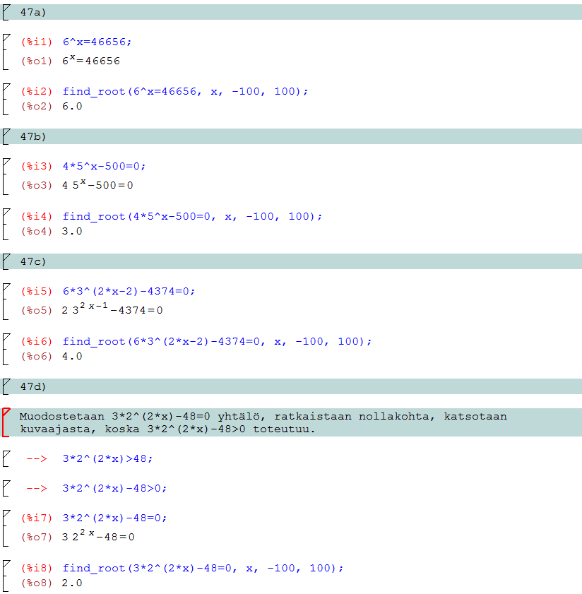Click the (%o1) output label

[37, 61]
